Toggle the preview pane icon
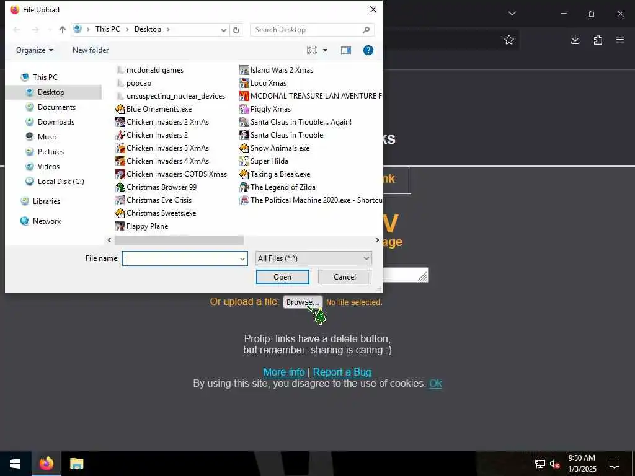635x476 pixels. point(346,50)
